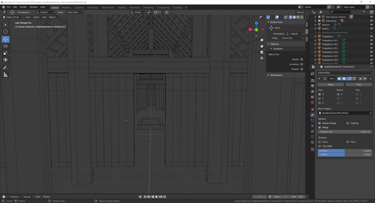This screenshot has height=203, width=375.
Task: Toggle mirror modifier edit mode display
Action: pos(349,79)
